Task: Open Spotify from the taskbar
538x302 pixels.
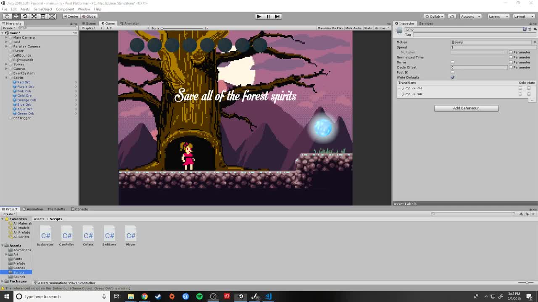Action: click(199, 297)
